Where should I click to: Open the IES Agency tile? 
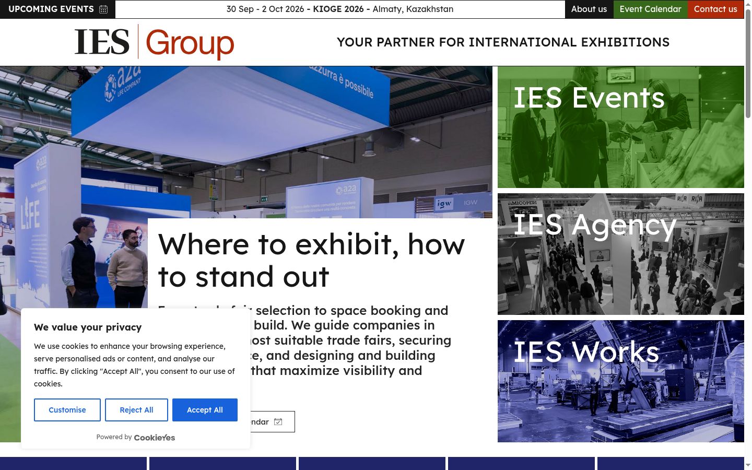click(621, 254)
